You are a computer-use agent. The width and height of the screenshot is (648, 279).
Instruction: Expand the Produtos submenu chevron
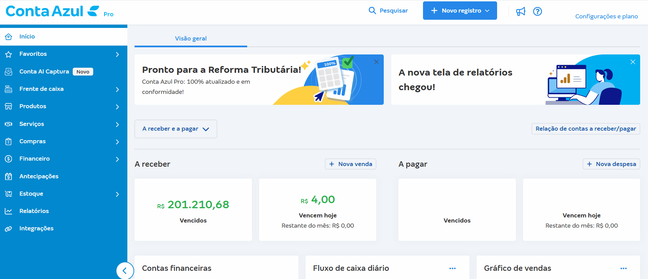(x=117, y=107)
